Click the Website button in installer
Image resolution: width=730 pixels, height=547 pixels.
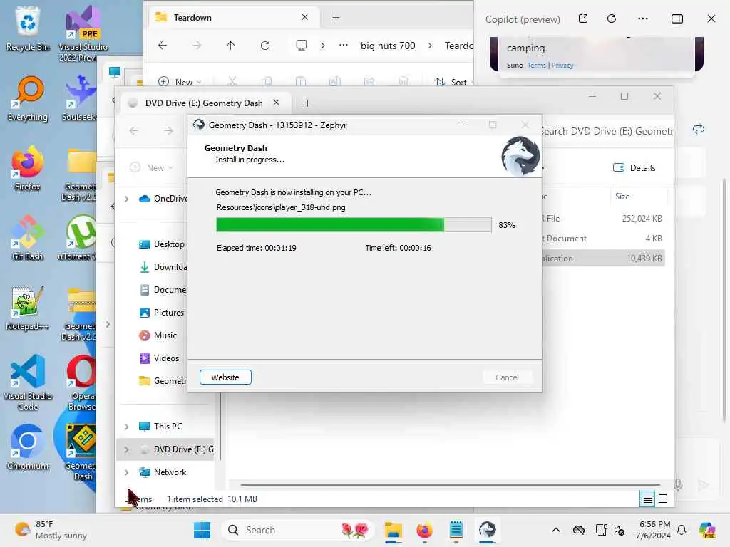tap(225, 377)
